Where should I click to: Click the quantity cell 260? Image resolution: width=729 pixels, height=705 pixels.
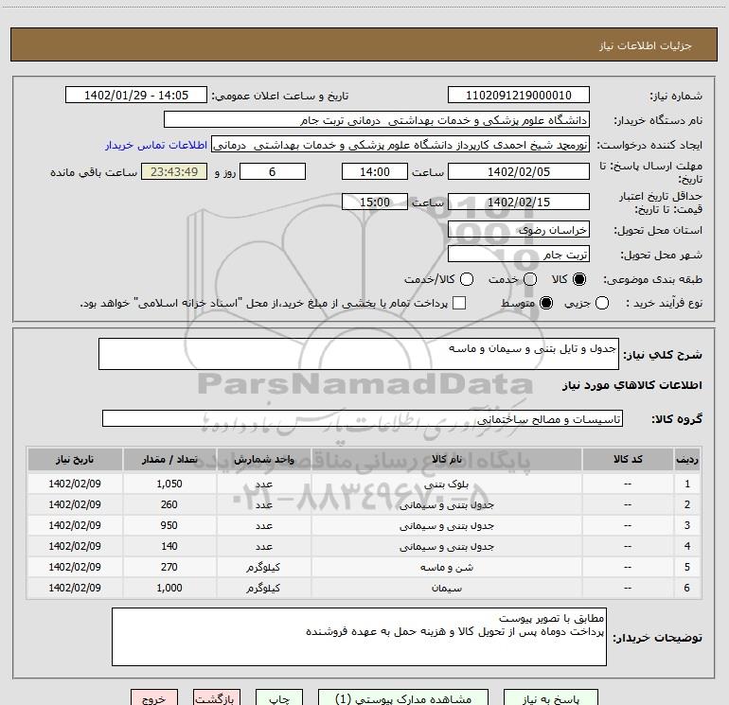pos(169,504)
